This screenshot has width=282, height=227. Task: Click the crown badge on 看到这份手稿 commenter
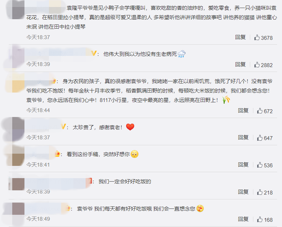57,154
